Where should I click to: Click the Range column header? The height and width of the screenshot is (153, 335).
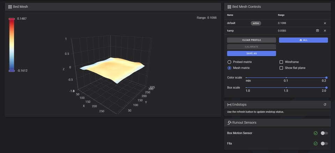(281, 15)
